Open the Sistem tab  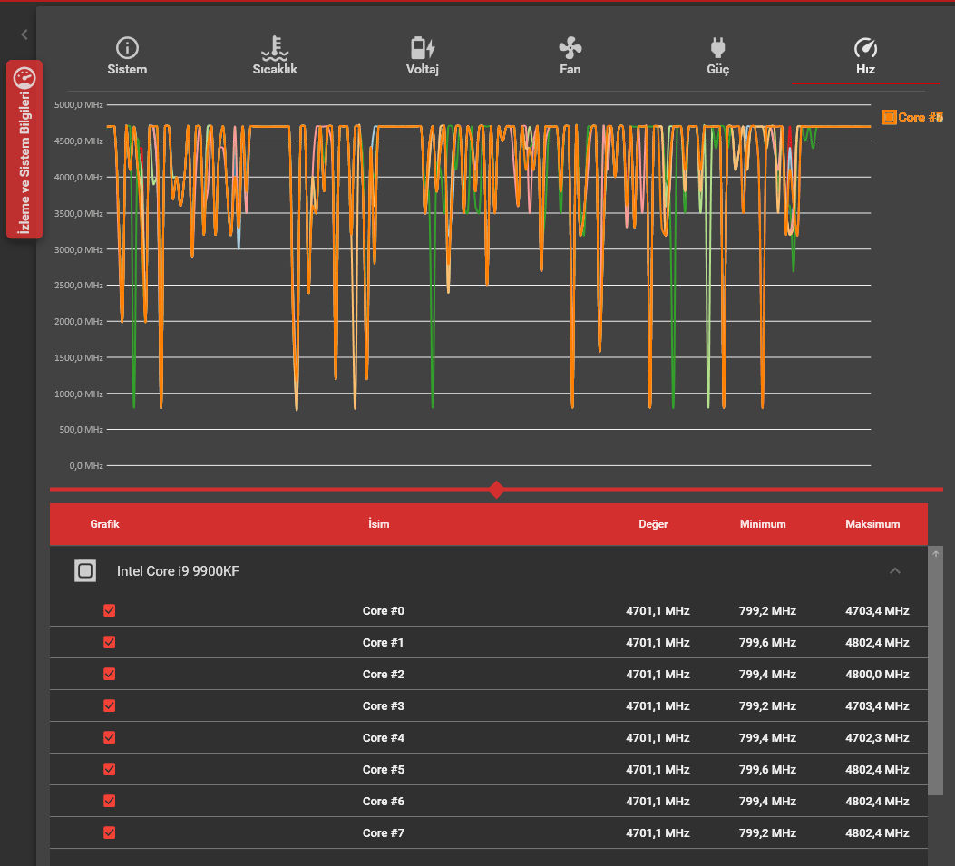(x=127, y=56)
